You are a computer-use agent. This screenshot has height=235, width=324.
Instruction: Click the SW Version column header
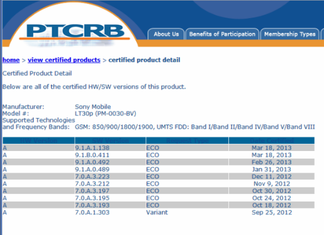click(x=110, y=140)
